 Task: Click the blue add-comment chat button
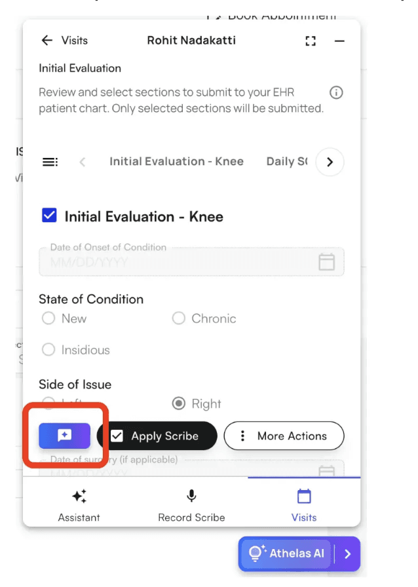pyautogui.click(x=64, y=436)
